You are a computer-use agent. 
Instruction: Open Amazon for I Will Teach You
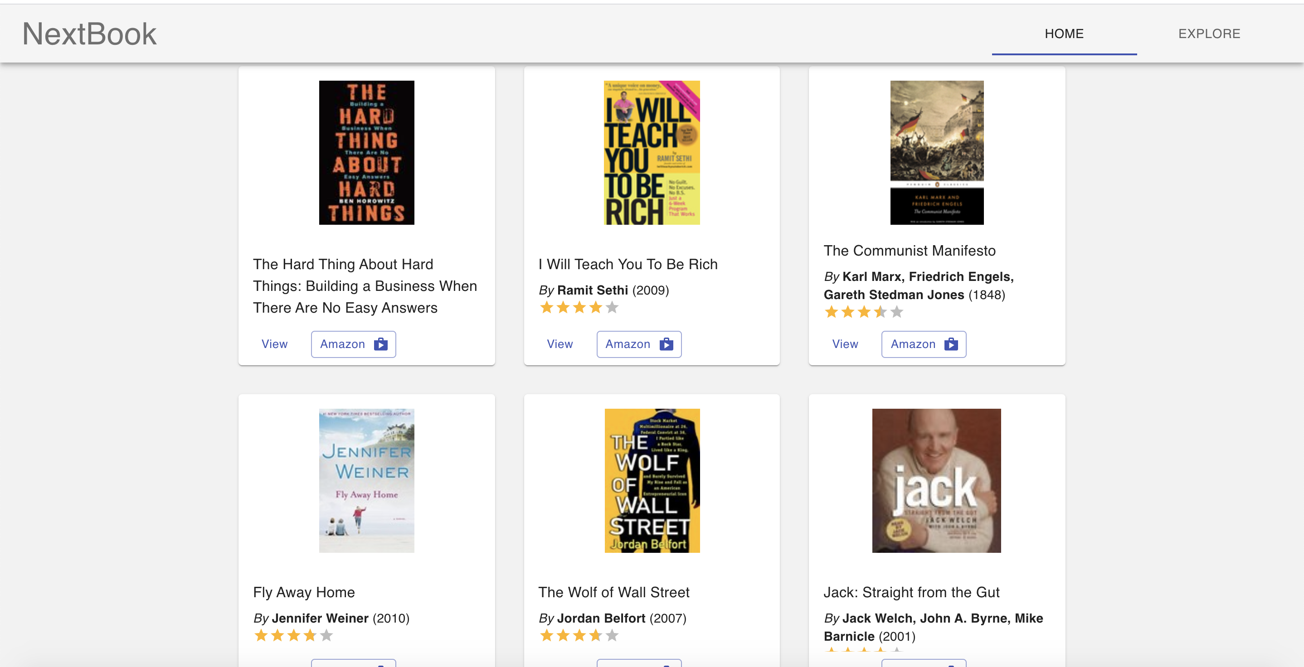pos(639,344)
